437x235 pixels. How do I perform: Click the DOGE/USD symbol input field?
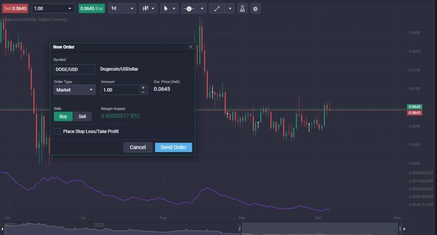[x=74, y=69]
